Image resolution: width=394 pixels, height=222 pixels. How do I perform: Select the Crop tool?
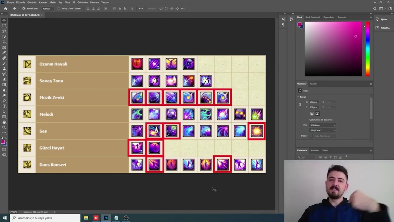[4, 42]
